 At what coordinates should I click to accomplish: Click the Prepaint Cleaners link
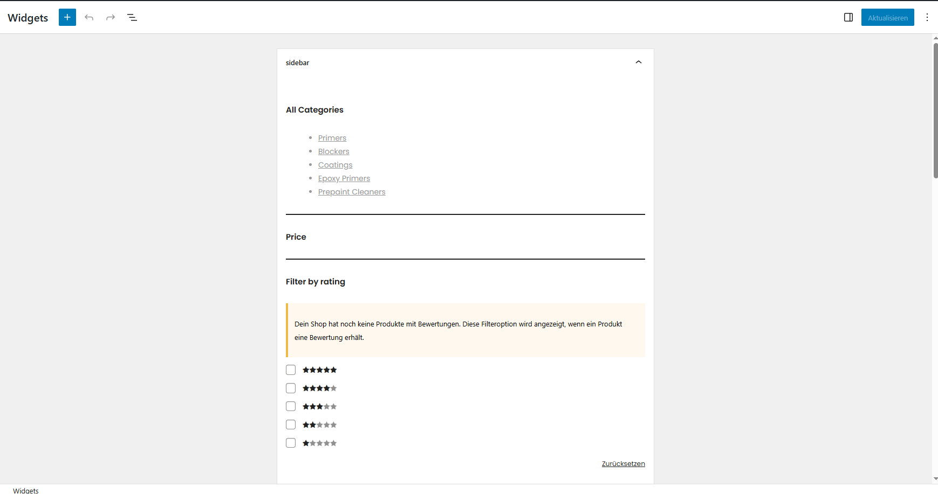tap(352, 192)
